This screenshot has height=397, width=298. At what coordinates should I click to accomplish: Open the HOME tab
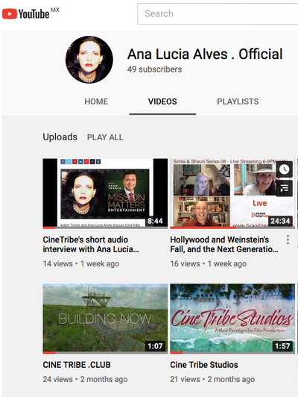96,101
